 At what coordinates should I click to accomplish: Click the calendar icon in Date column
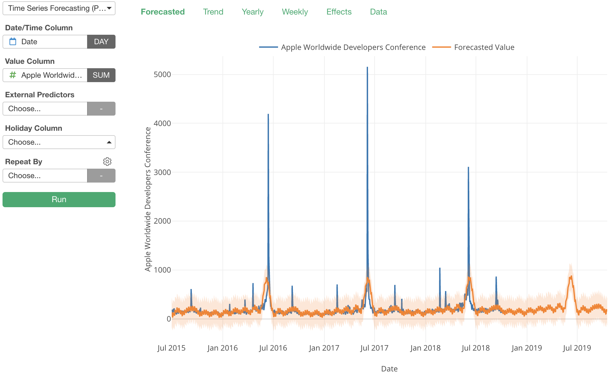[13, 42]
